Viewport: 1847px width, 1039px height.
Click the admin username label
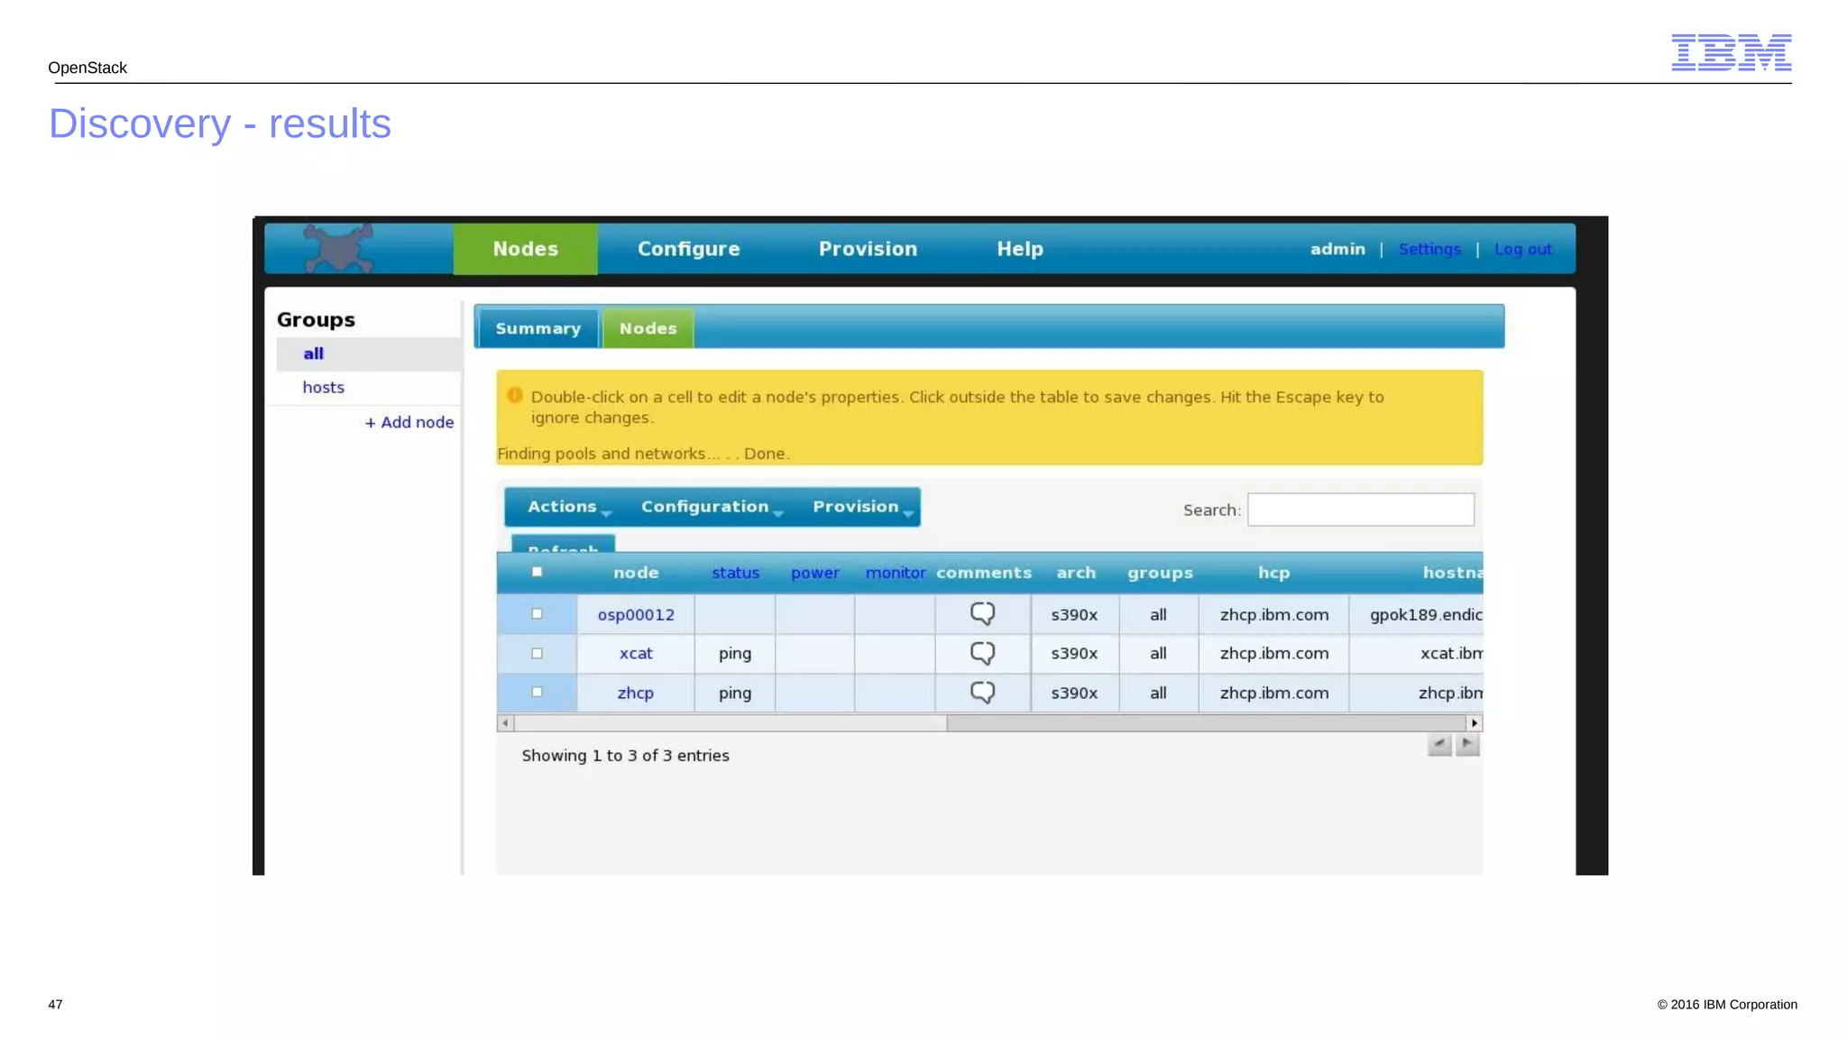coord(1337,249)
